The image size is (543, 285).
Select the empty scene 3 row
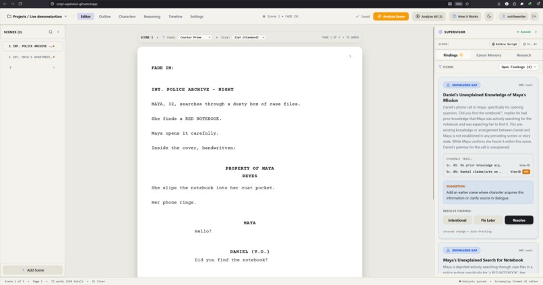coord(32,67)
